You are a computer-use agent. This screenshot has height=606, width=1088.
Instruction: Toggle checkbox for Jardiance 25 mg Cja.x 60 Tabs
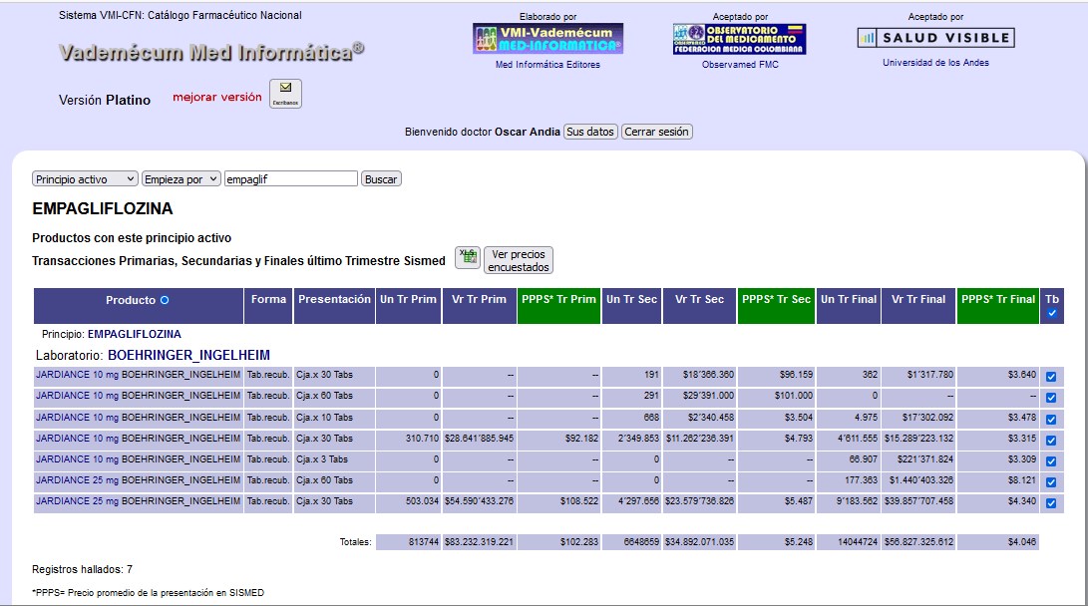click(1051, 481)
